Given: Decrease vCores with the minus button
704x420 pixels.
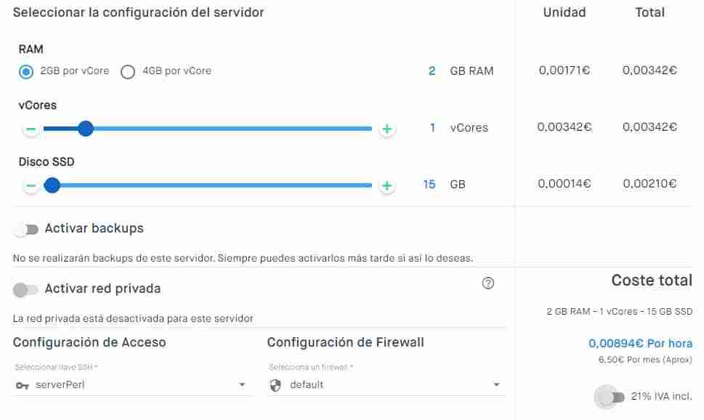Looking at the screenshot, I should [x=31, y=129].
